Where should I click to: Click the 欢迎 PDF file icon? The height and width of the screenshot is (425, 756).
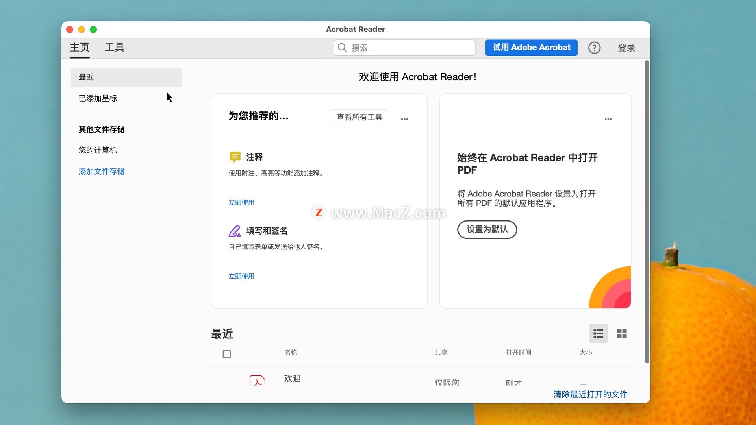click(258, 380)
